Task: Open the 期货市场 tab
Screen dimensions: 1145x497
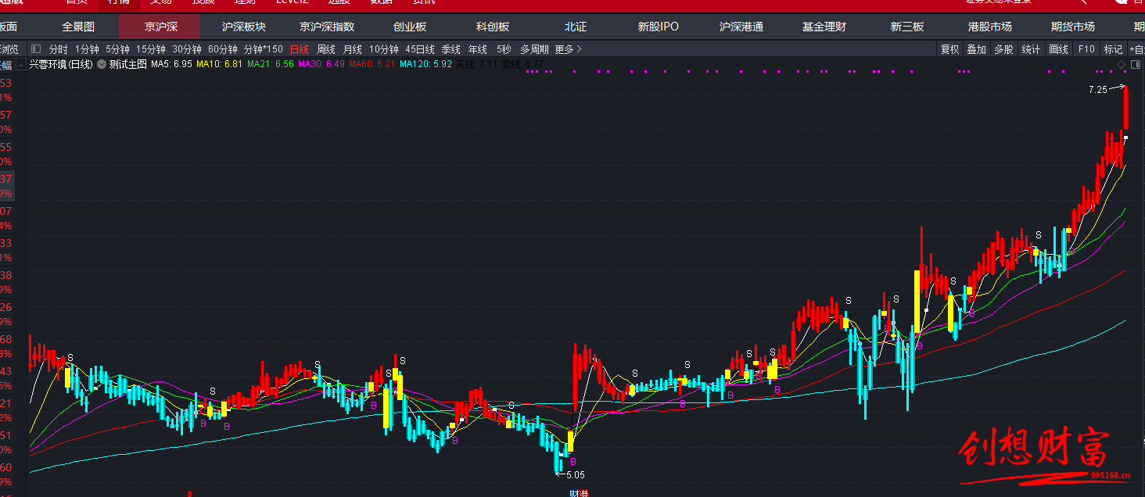Action: coord(1073,27)
